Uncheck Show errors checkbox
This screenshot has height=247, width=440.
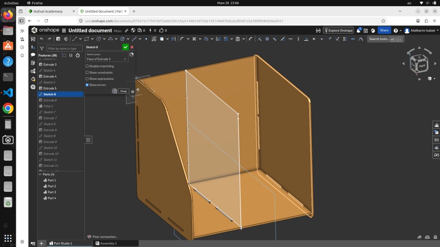87,85
